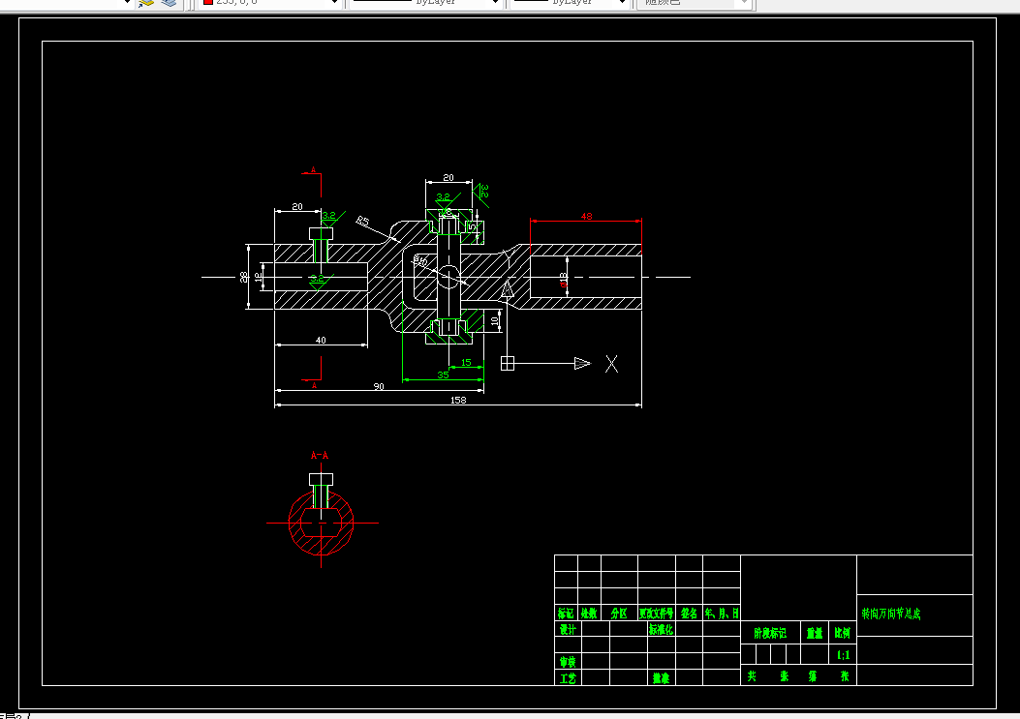Select the 158 overall length dimension text
This screenshot has width=1020, height=719.
pos(458,400)
